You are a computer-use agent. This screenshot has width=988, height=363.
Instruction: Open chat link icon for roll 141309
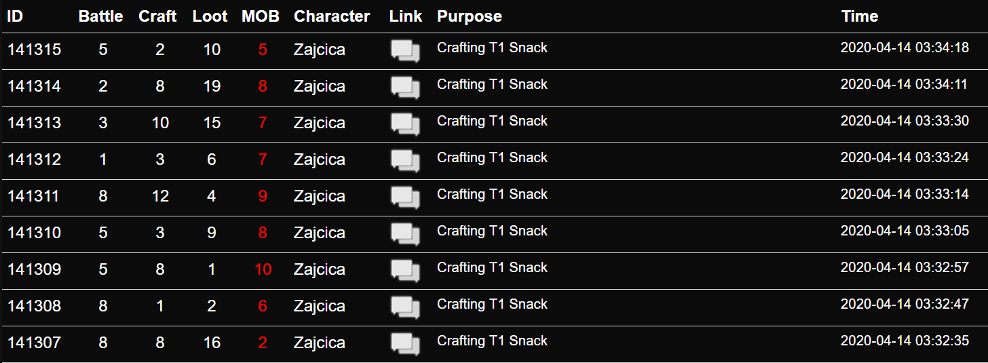point(406,271)
